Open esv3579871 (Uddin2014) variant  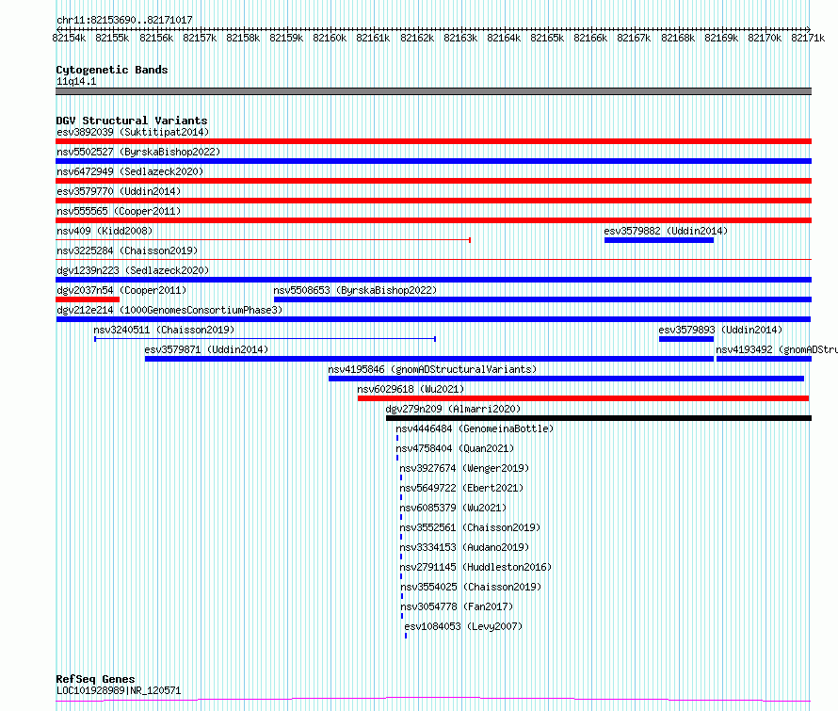pos(206,349)
